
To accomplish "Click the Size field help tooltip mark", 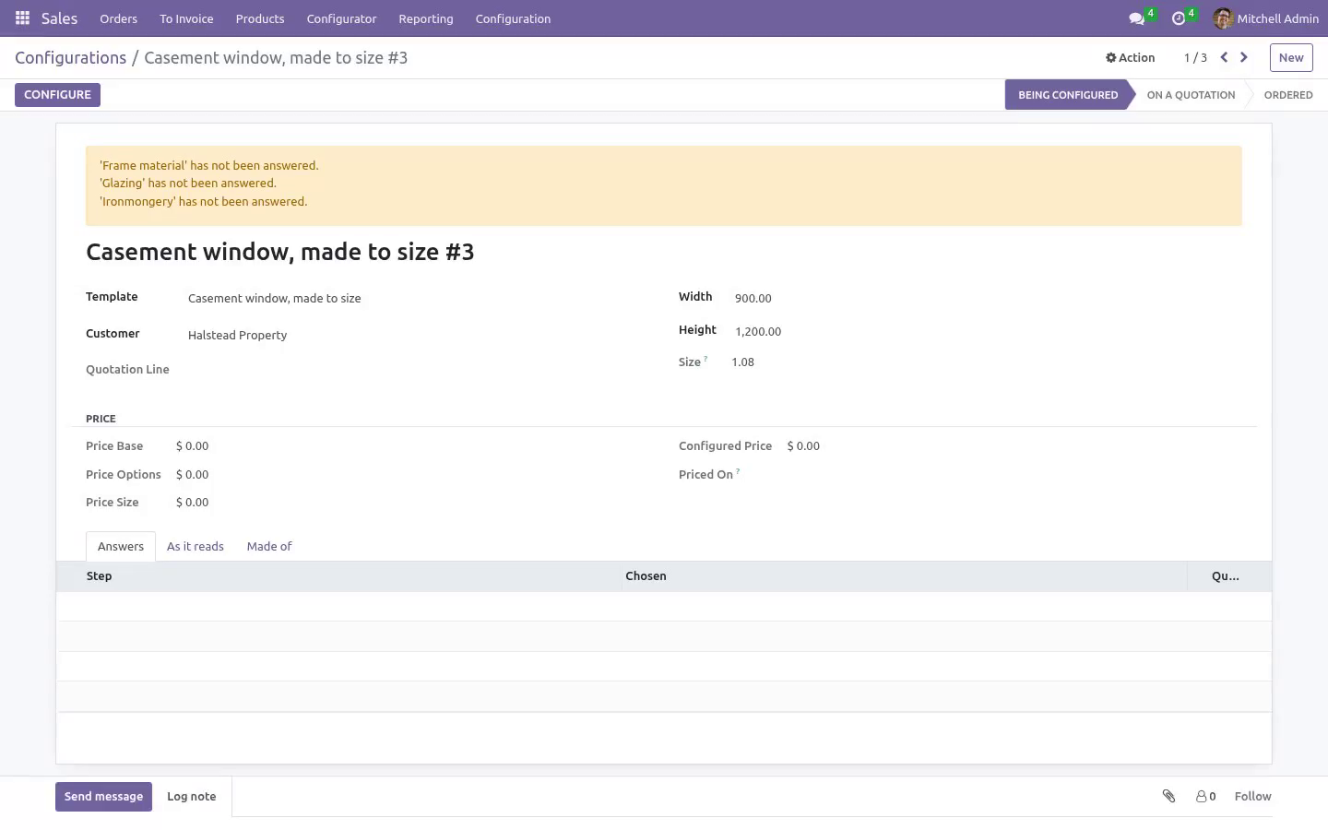I will tap(705, 359).
